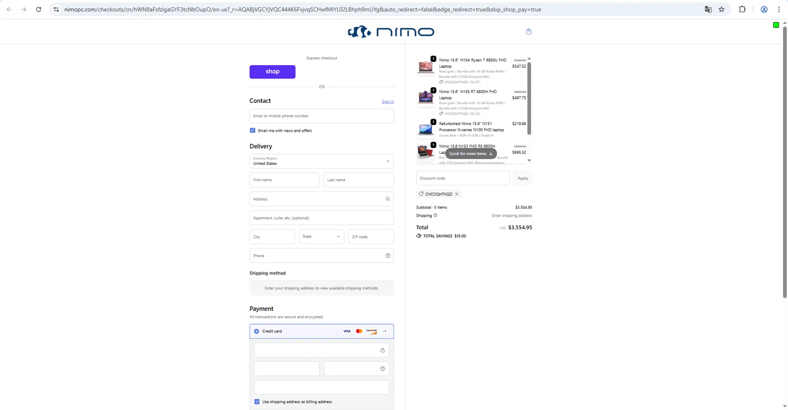Click the applied OVCOQHTKQD discount tag
788x410 pixels.
pos(439,194)
